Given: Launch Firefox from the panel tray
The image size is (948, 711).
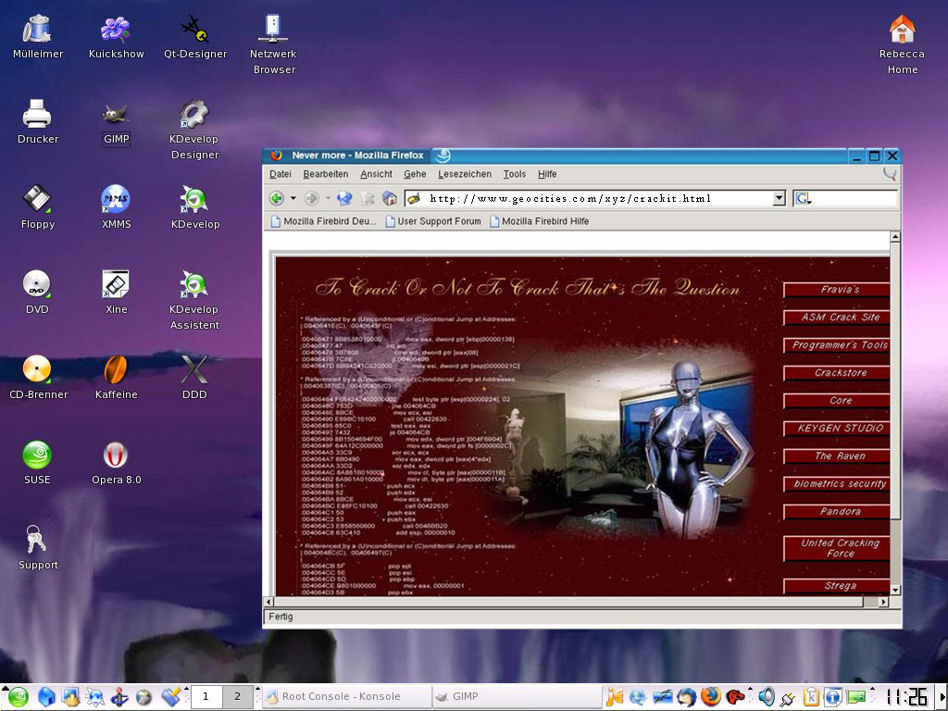Looking at the screenshot, I should 712,696.
